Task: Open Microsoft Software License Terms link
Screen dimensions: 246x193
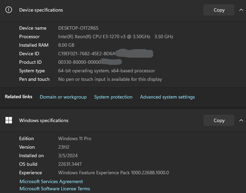Action: point(54,189)
